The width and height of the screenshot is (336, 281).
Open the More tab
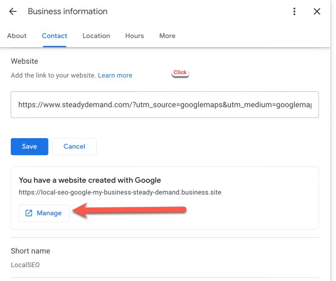[167, 36]
